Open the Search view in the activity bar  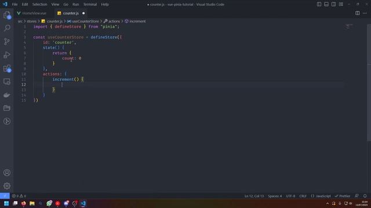pos(7,28)
